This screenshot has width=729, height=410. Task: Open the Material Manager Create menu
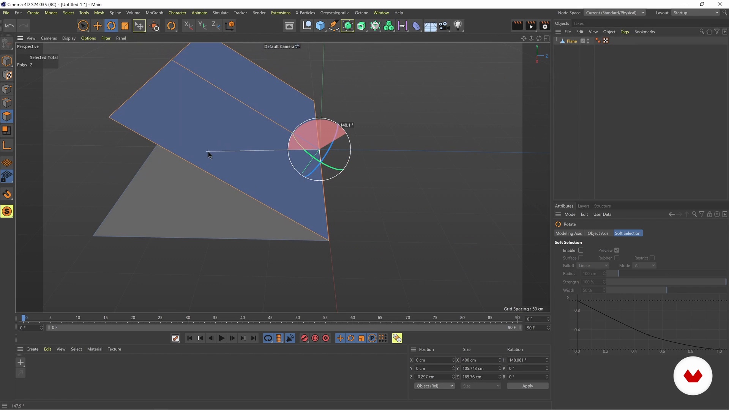click(32, 349)
